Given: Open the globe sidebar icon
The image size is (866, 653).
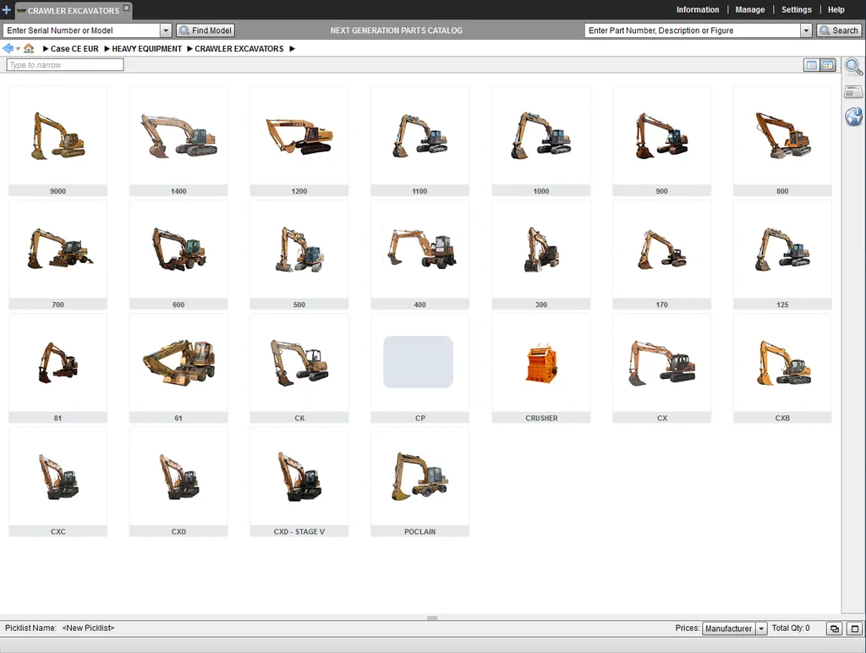Looking at the screenshot, I should click(853, 117).
